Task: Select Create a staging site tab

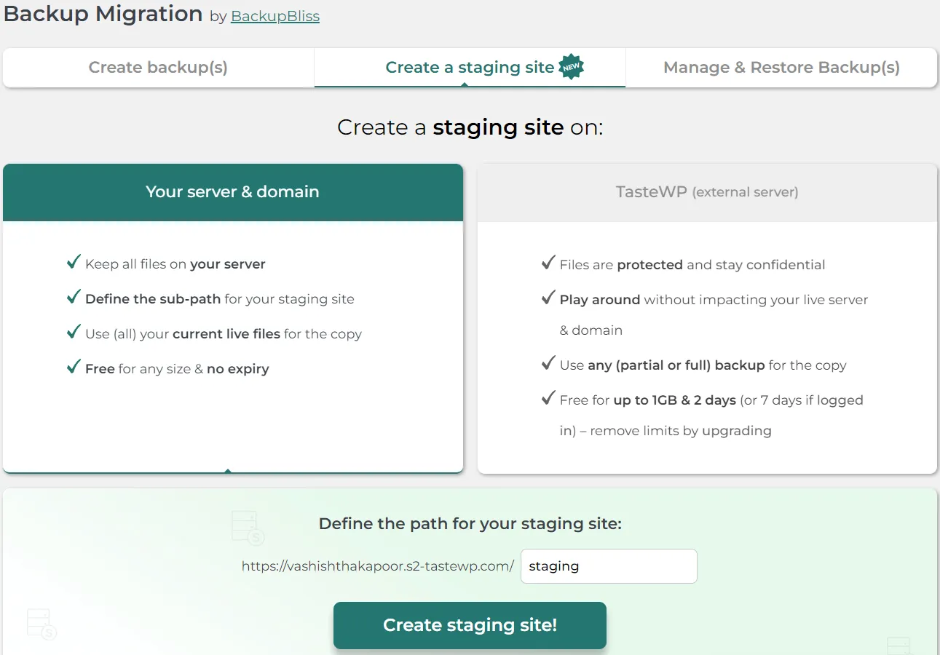Action: point(470,68)
